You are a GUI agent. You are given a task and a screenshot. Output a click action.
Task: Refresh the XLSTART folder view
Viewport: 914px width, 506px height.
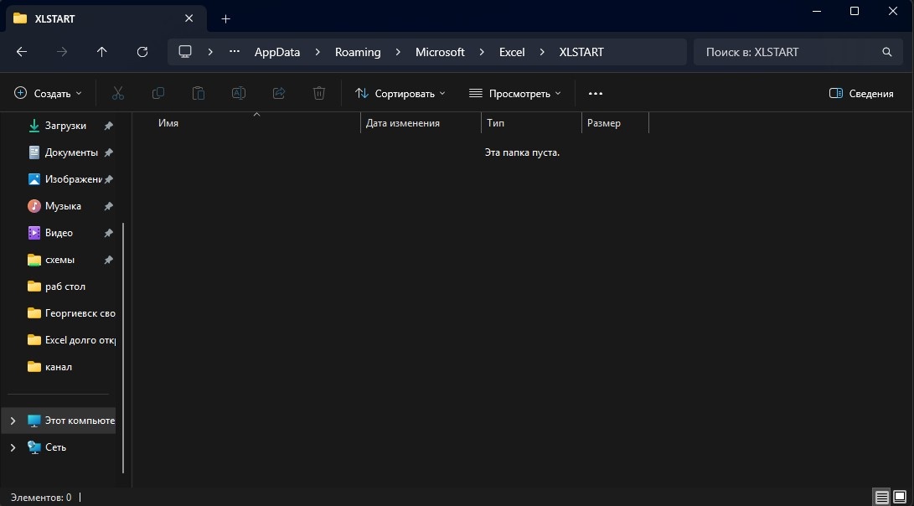(142, 52)
